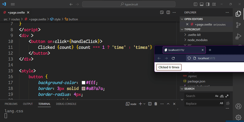
Task: Toggle Match Whole Word in search
Action: (222, 96)
